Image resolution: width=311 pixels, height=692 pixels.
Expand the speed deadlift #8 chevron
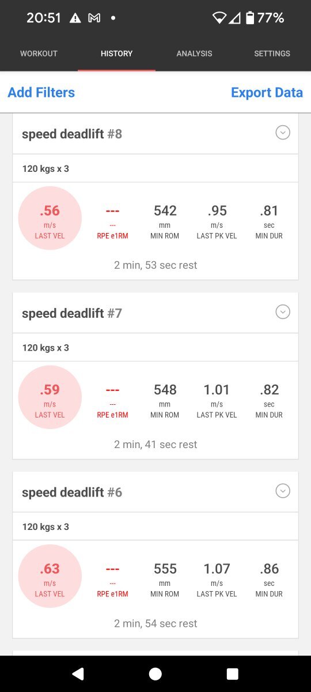coord(282,133)
